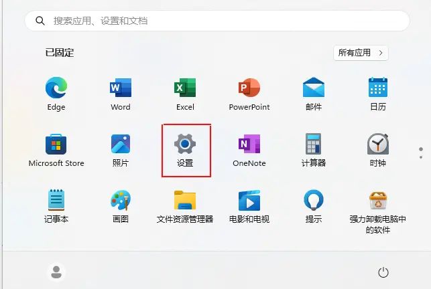Open the 时钟 clock app
Image resolution: width=431 pixels, height=289 pixels.
378,144
